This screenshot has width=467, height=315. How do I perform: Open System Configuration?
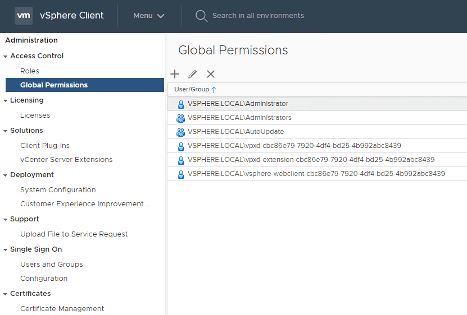[58, 190]
